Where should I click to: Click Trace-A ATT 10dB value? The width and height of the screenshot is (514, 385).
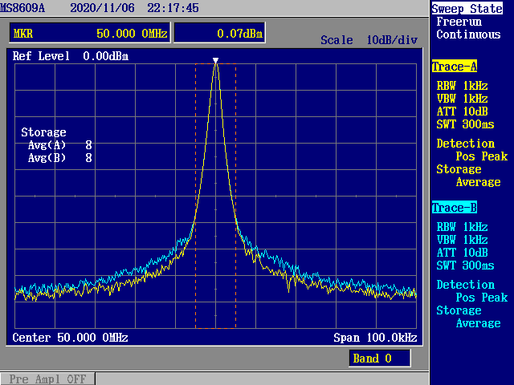tap(462, 111)
